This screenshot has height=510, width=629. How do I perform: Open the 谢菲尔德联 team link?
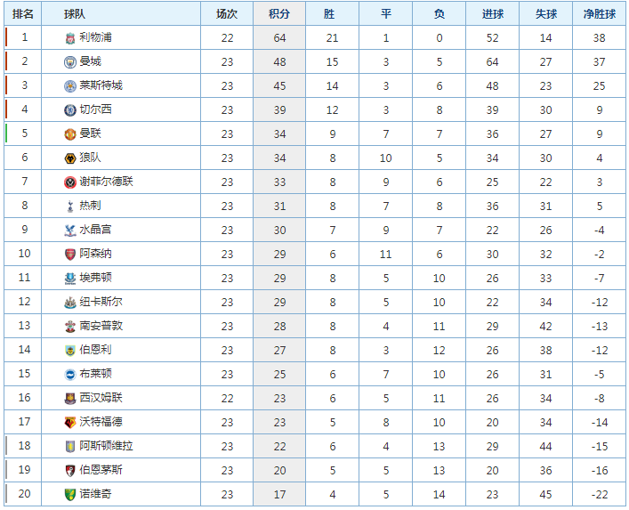[106, 182]
